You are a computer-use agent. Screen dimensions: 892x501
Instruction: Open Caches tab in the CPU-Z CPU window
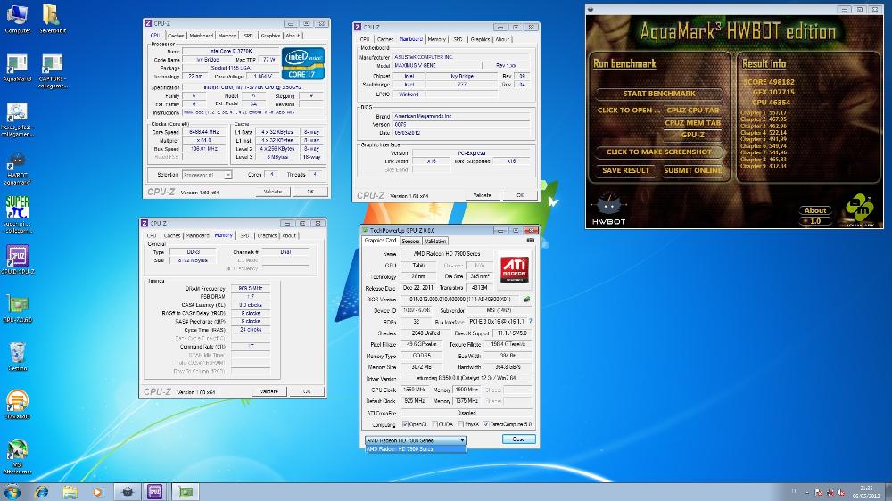(x=176, y=36)
